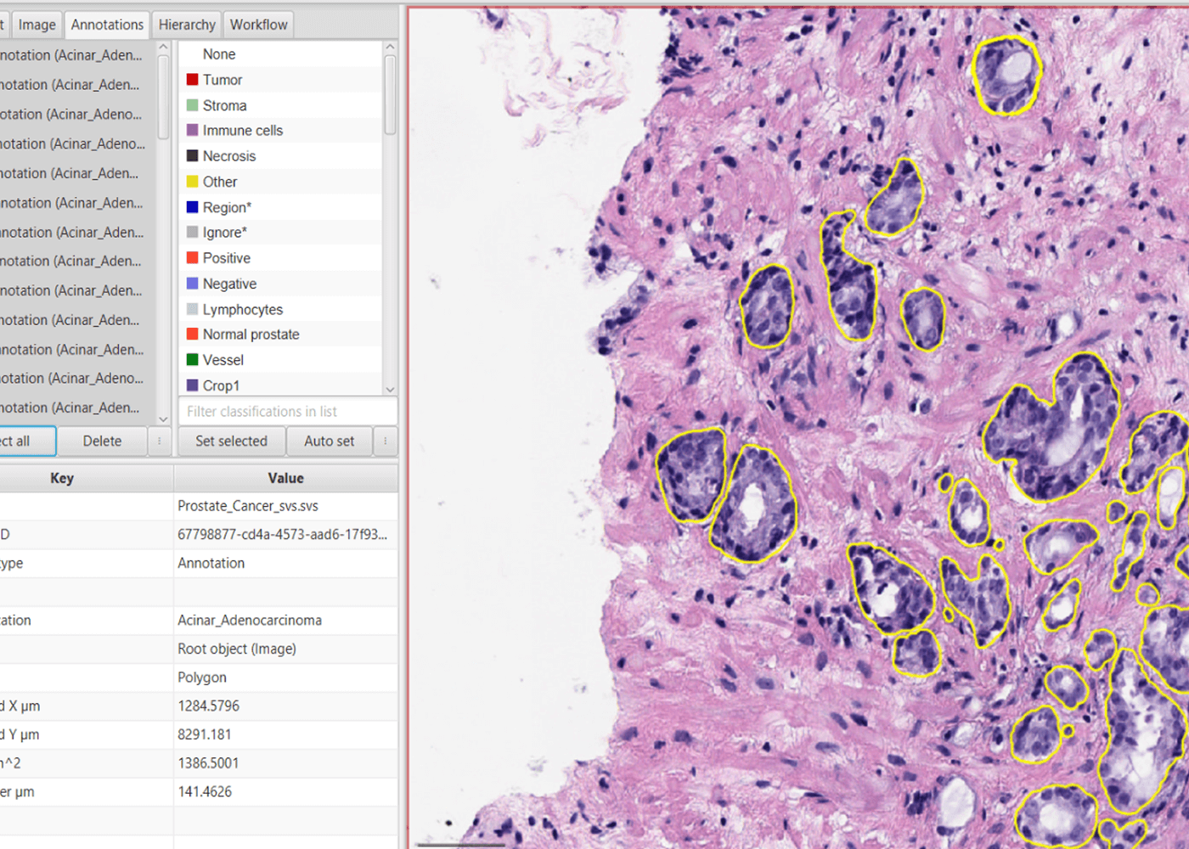1189x849 pixels.
Task: Click the Set selected button
Action: pyautogui.click(x=230, y=441)
